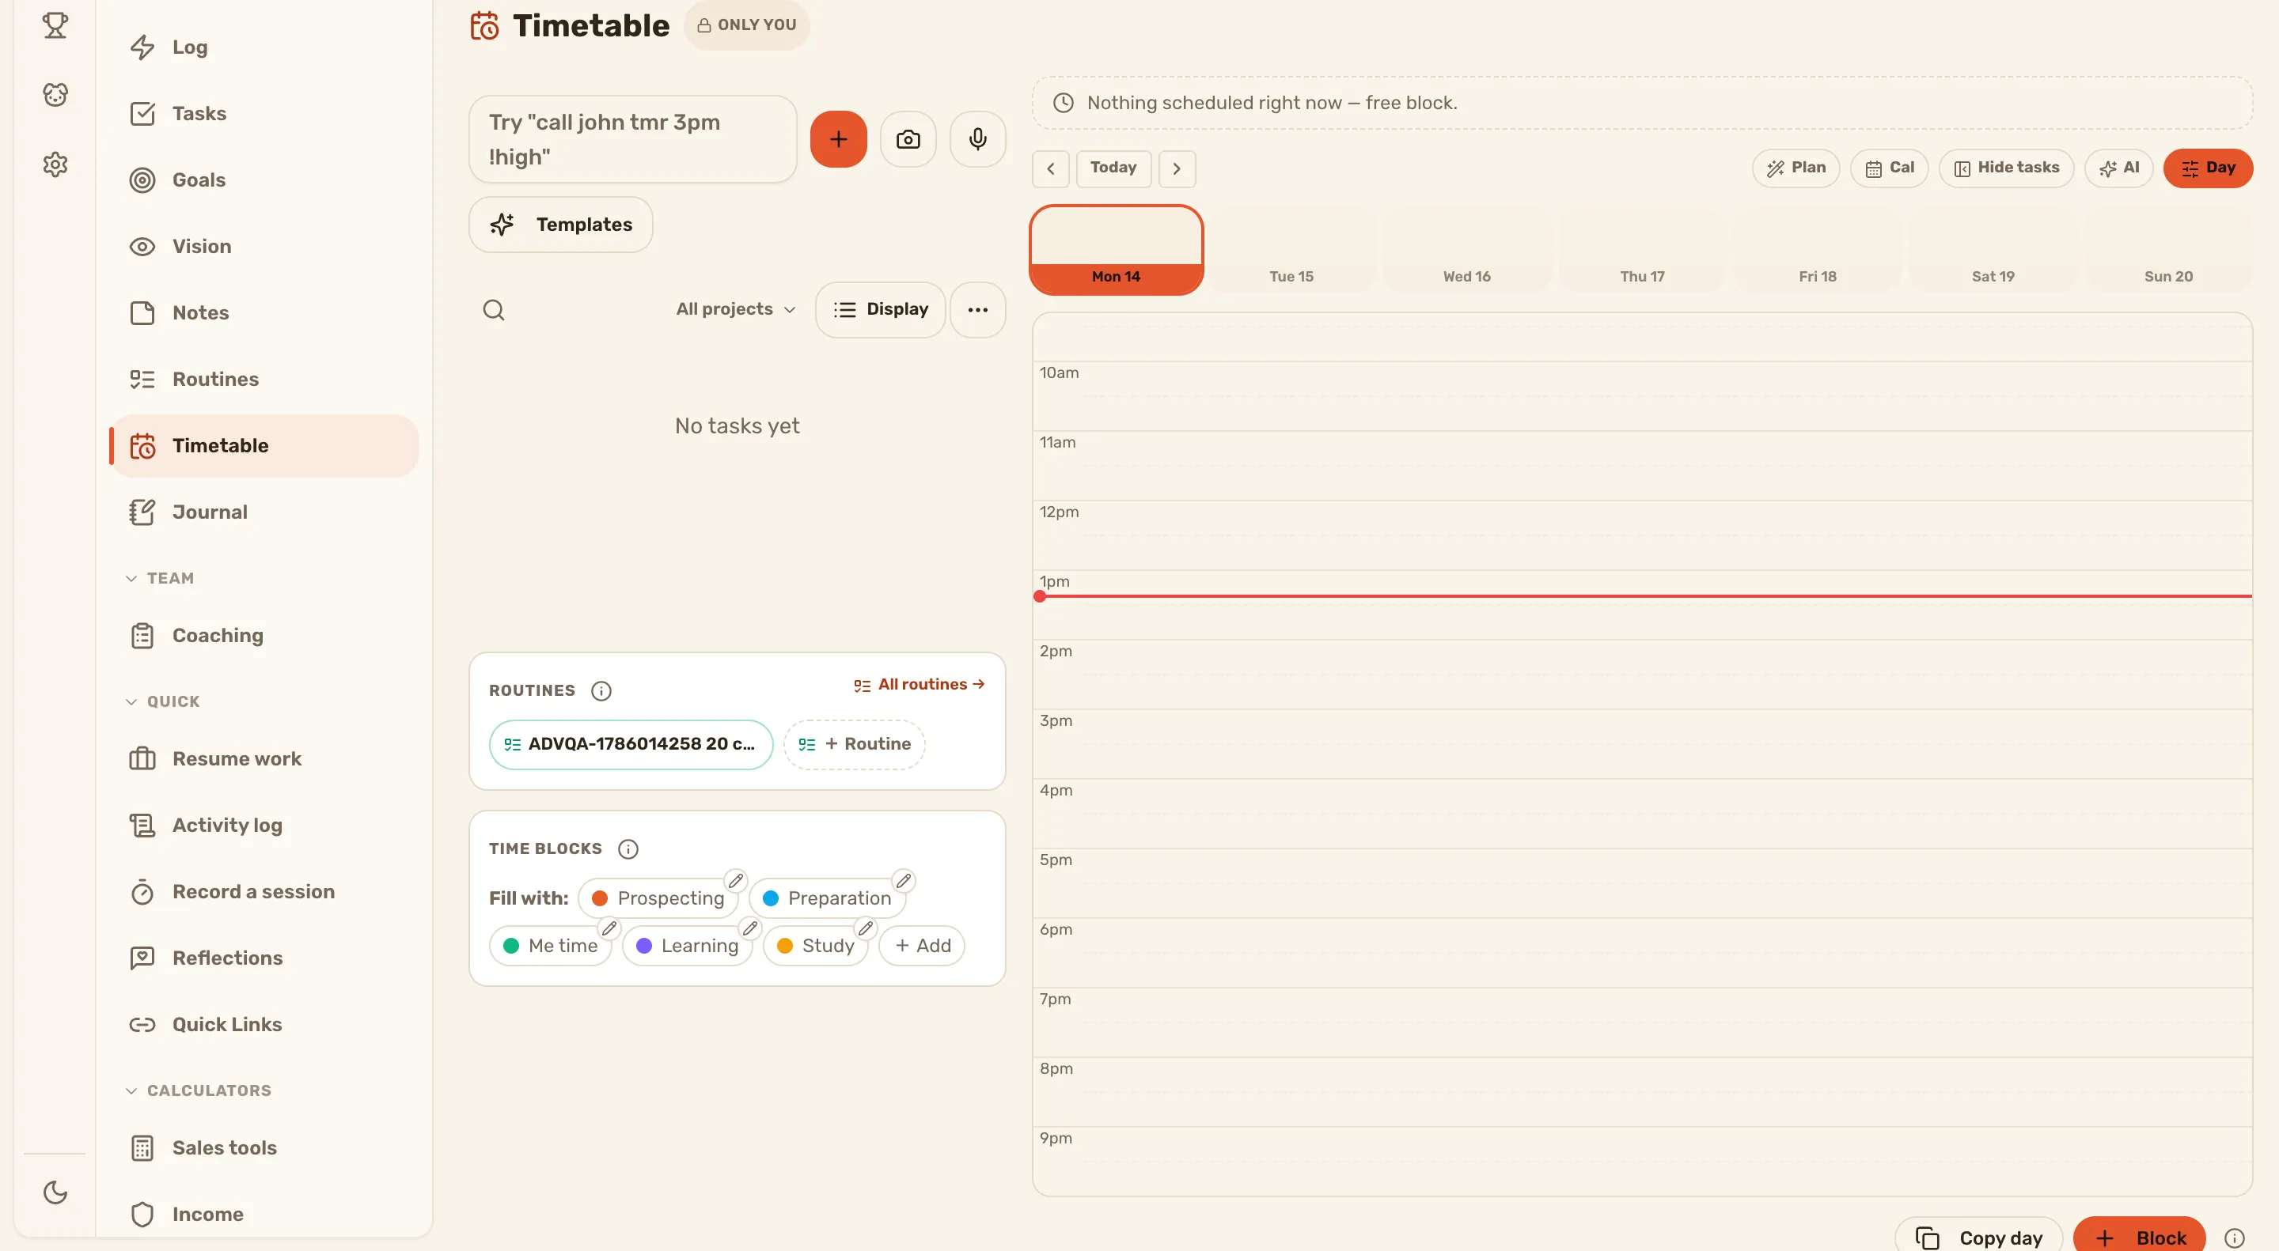Toggle the Day view button
Screen dimensions: 2279x1251
2207,168
